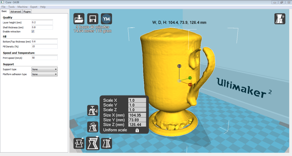Click the Fill Density input field
The width and height of the screenshot is (292, 156).
click(x=44, y=47)
